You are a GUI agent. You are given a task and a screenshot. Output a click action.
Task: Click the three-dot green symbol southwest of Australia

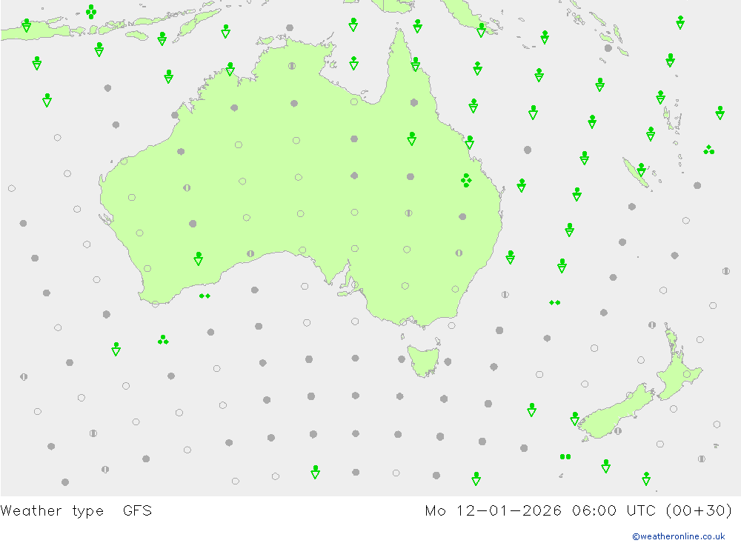pos(163,340)
